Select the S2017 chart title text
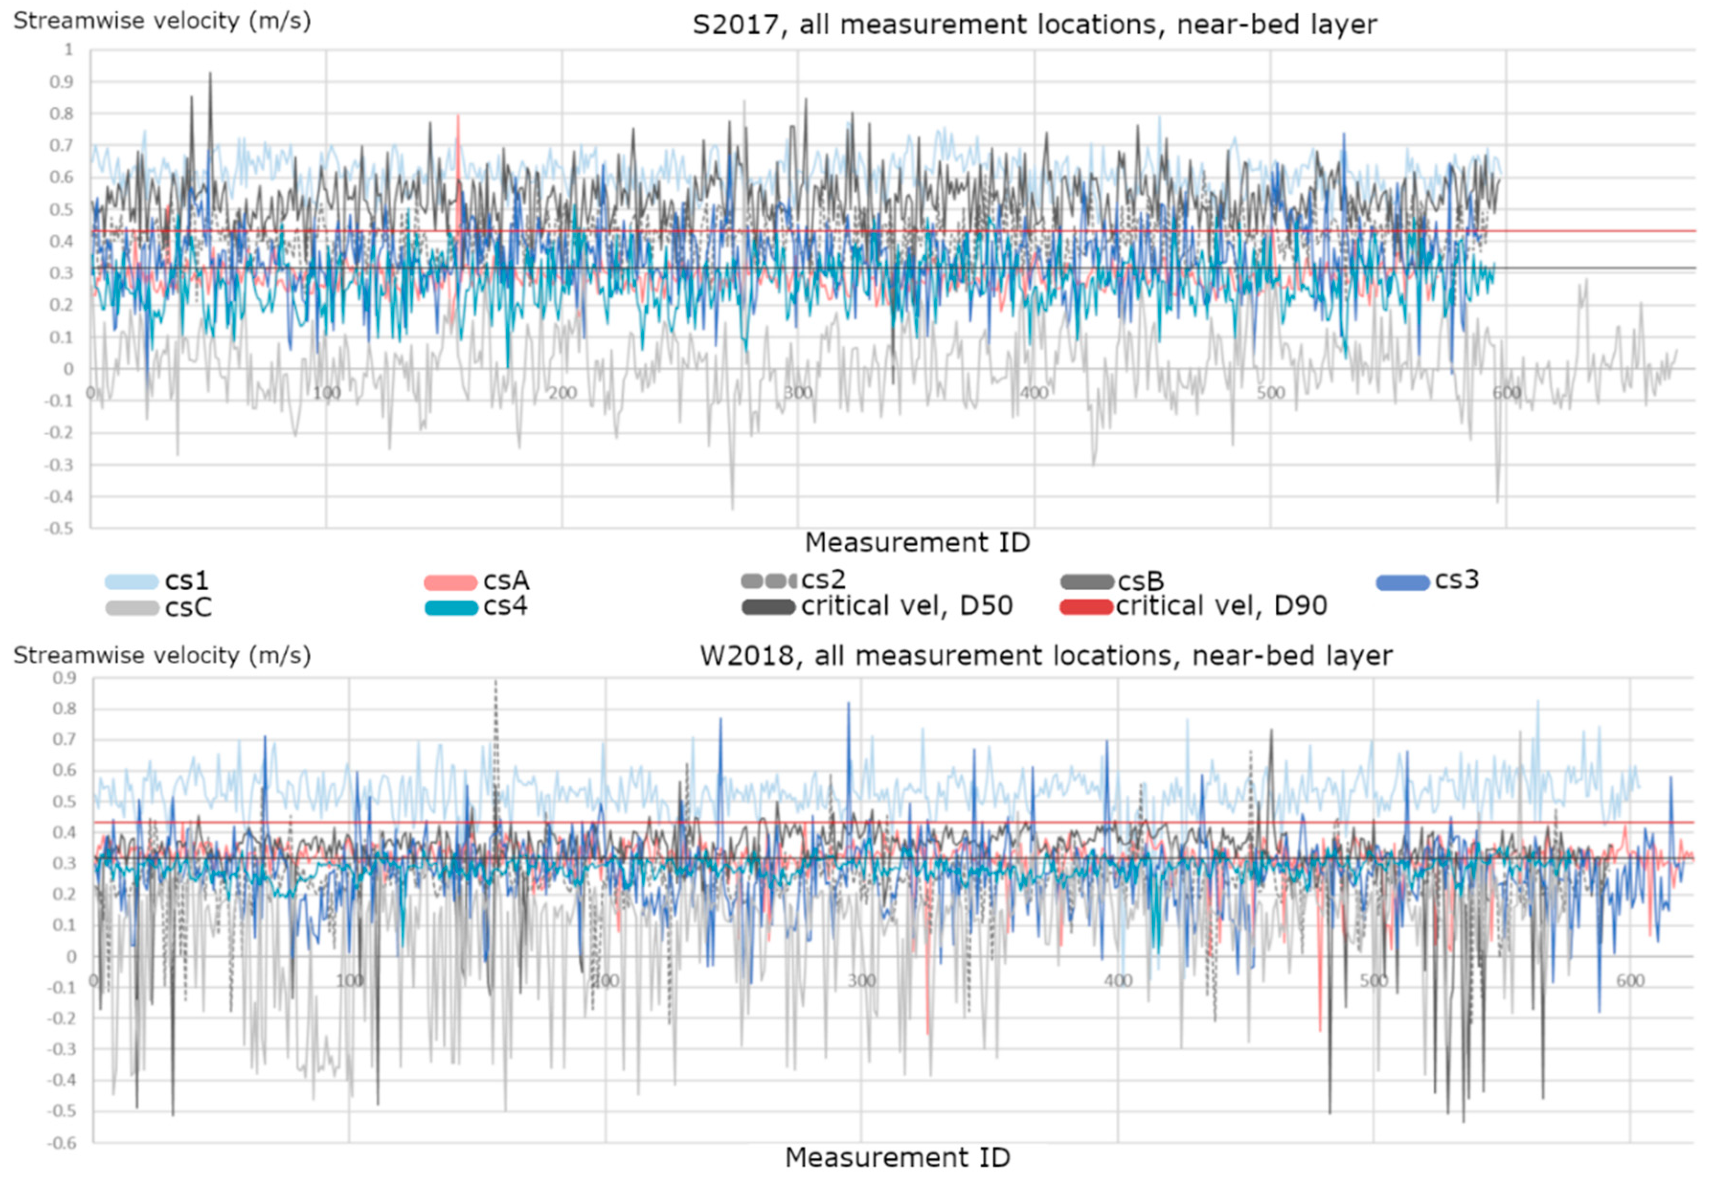This screenshot has width=1709, height=1183. (x=1034, y=25)
